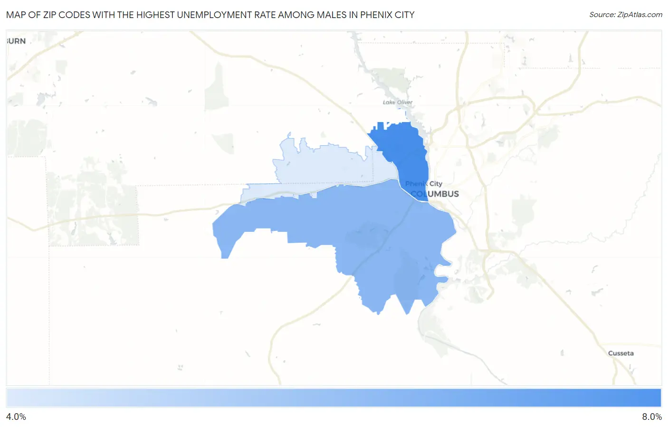Click the Phenix City map label

tap(424, 184)
